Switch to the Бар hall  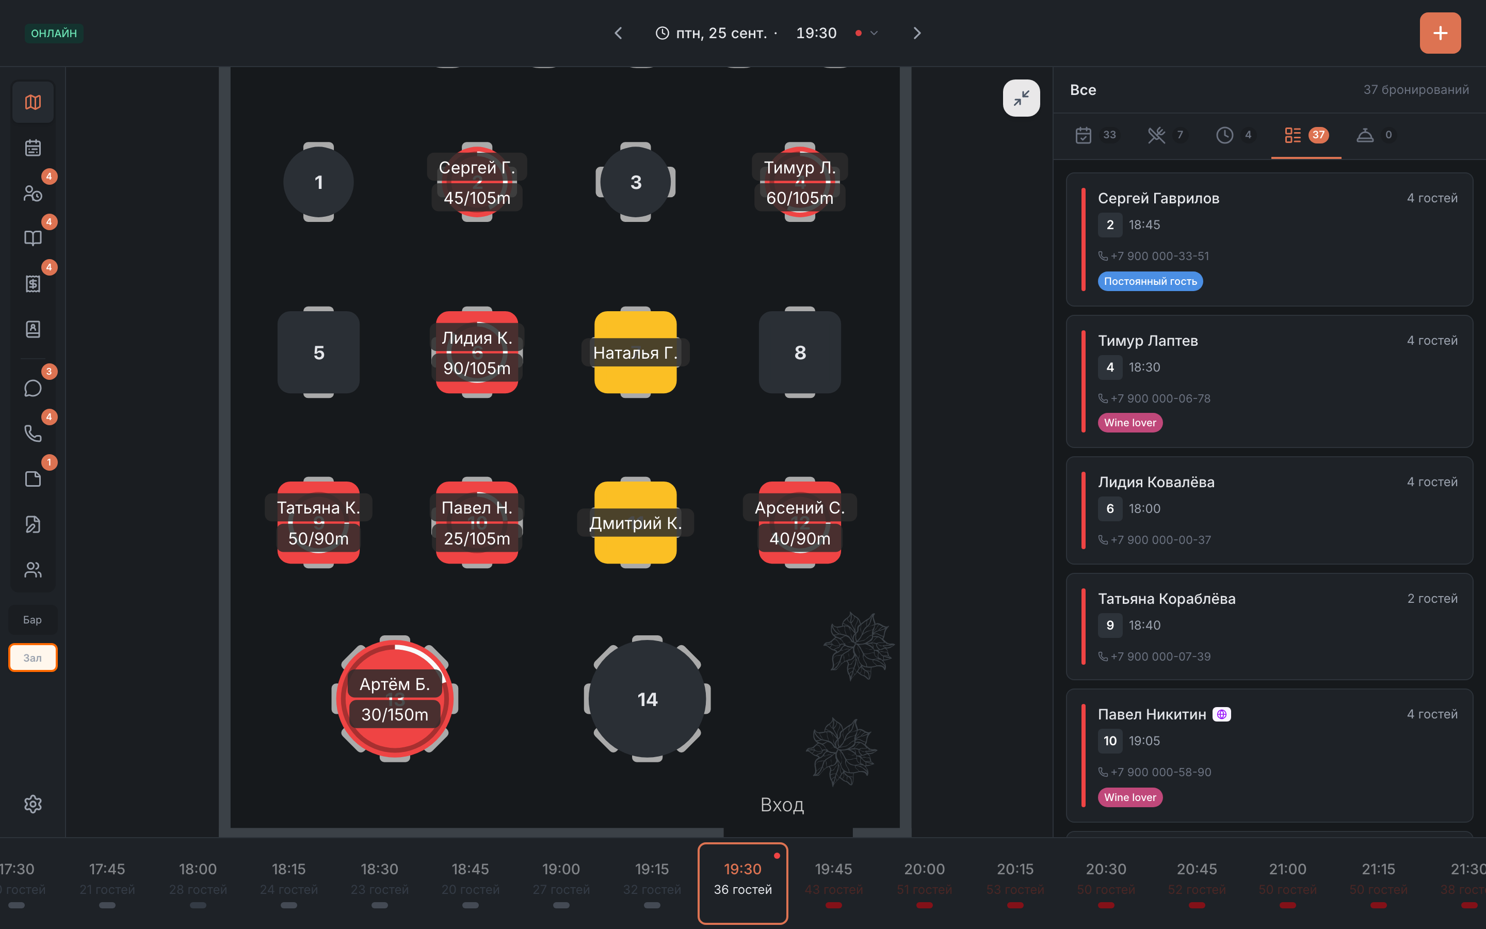(x=33, y=619)
